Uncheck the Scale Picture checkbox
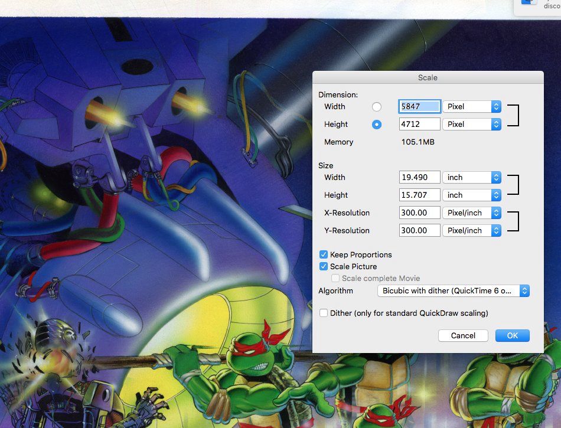This screenshot has height=428, width=561. tap(324, 266)
